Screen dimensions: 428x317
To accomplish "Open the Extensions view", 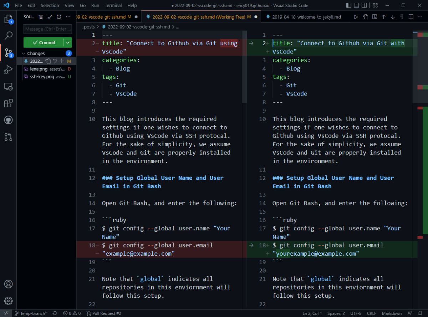I will point(8,103).
